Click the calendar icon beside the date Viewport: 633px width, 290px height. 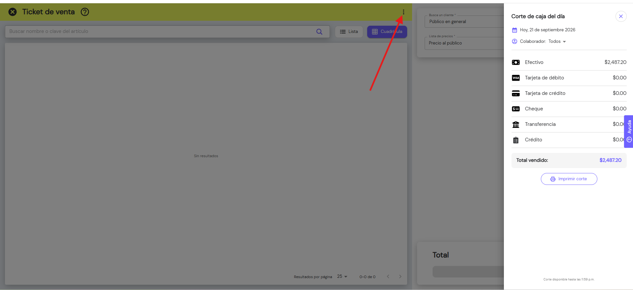pyautogui.click(x=514, y=30)
